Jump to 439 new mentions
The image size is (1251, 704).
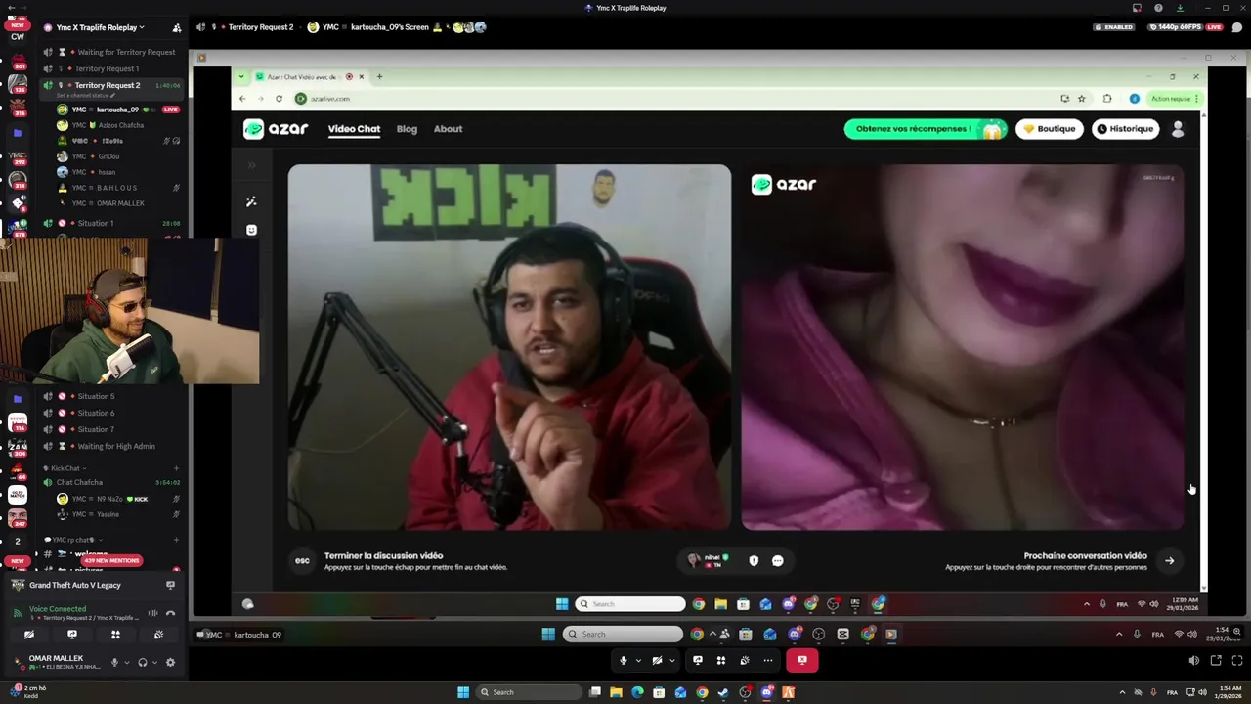click(112, 561)
